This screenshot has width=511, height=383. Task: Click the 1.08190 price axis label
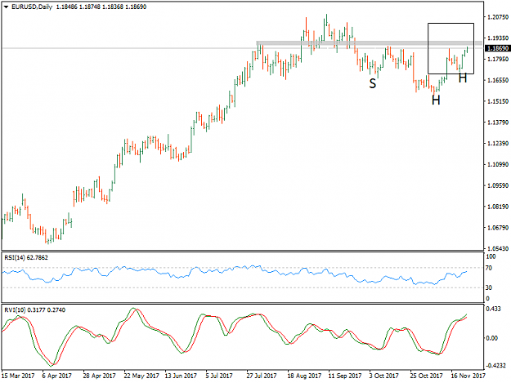(498, 207)
